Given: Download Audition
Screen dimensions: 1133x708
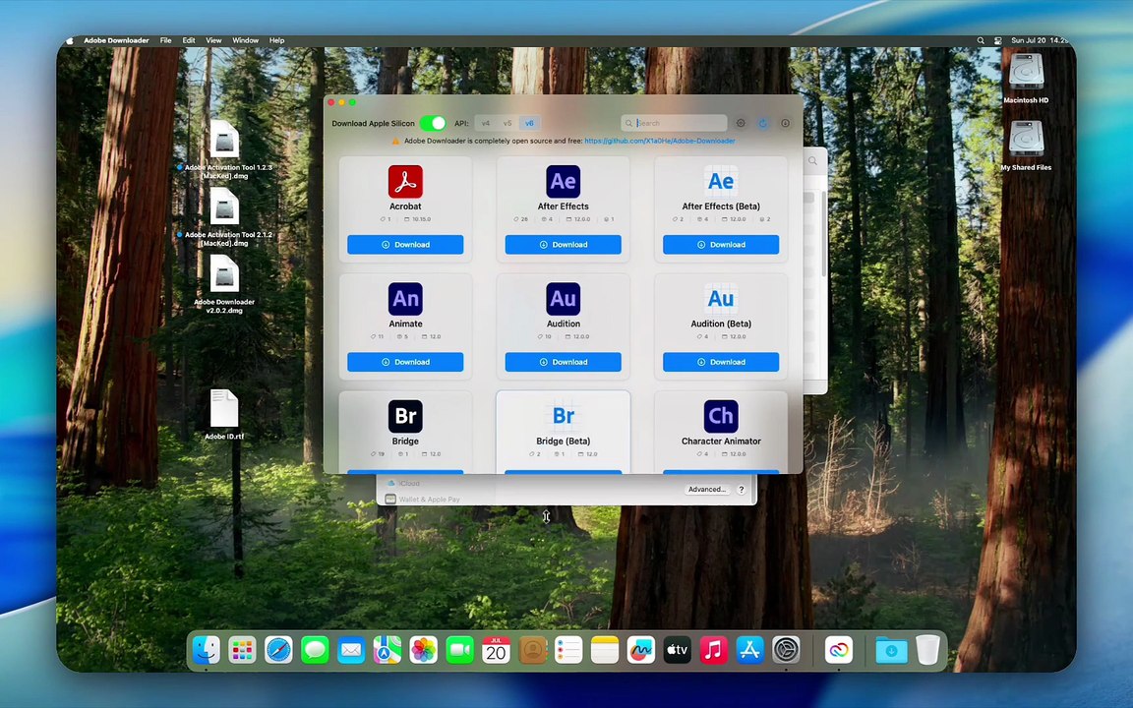Looking at the screenshot, I should click(x=563, y=362).
